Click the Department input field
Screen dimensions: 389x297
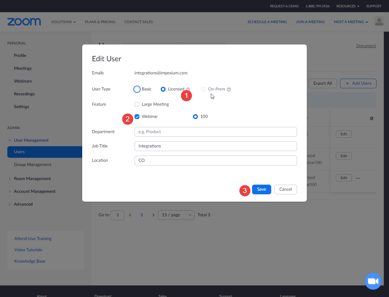point(216,132)
